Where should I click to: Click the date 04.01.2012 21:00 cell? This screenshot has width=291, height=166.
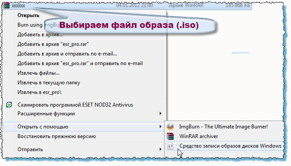click(x=134, y=5)
